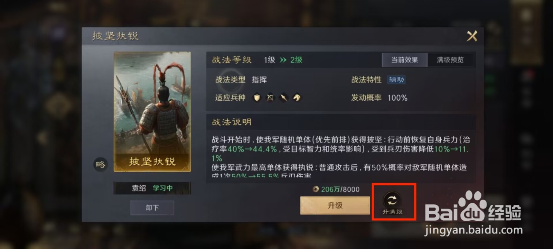Select the shield troop type icon
The width and height of the screenshot is (553, 249).
click(x=257, y=98)
